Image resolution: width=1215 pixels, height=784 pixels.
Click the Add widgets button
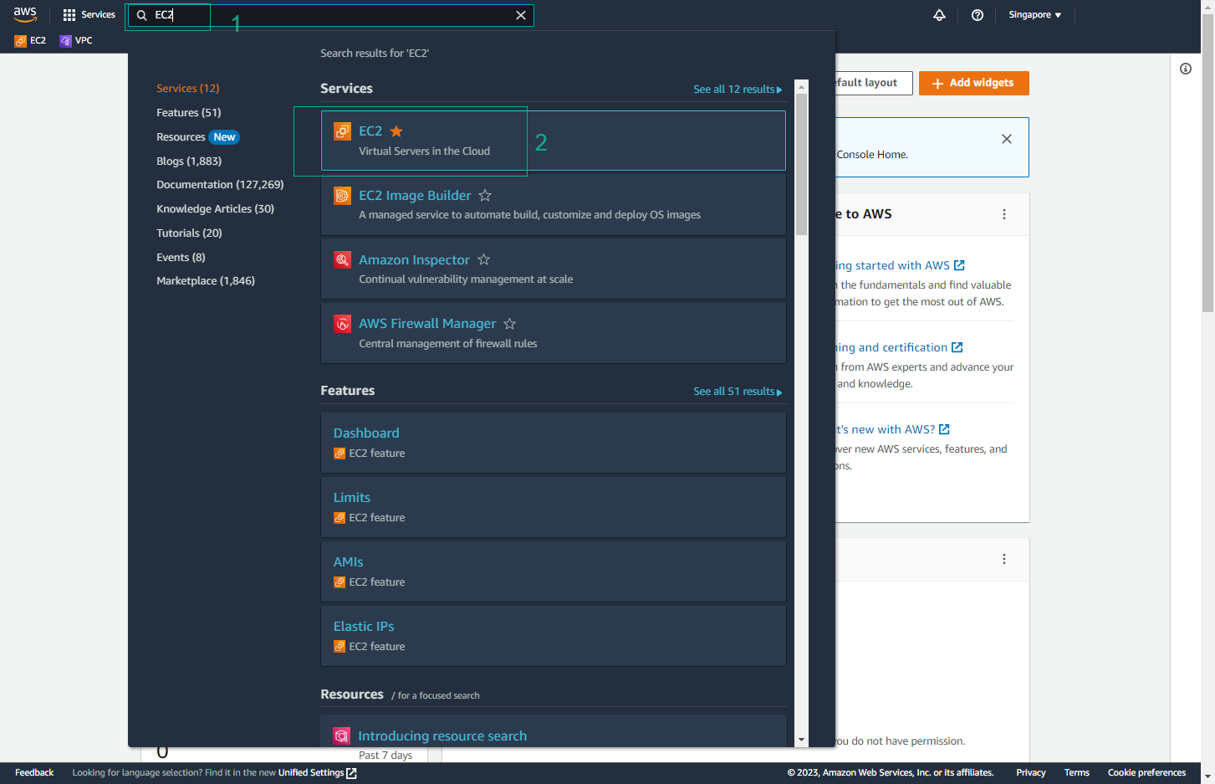tap(973, 83)
